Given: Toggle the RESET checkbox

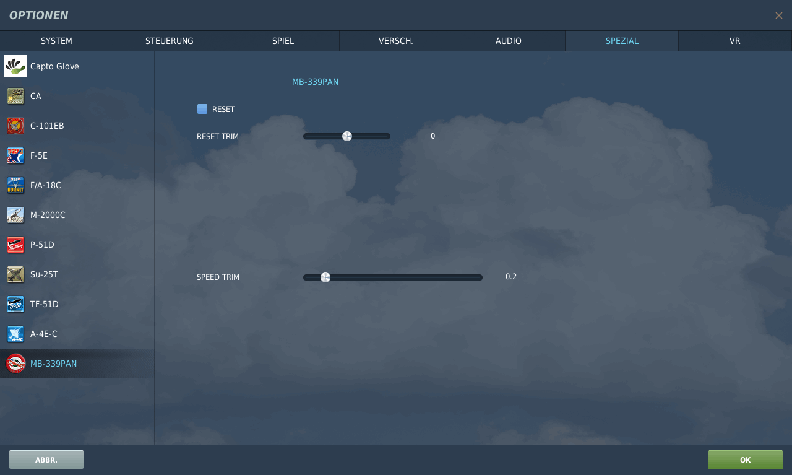Looking at the screenshot, I should click(x=202, y=109).
